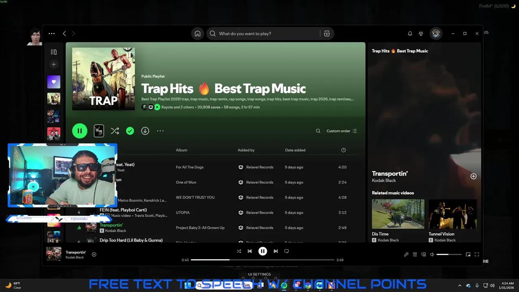Toggle repeat mode
The image size is (519, 292).
(287, 251)
